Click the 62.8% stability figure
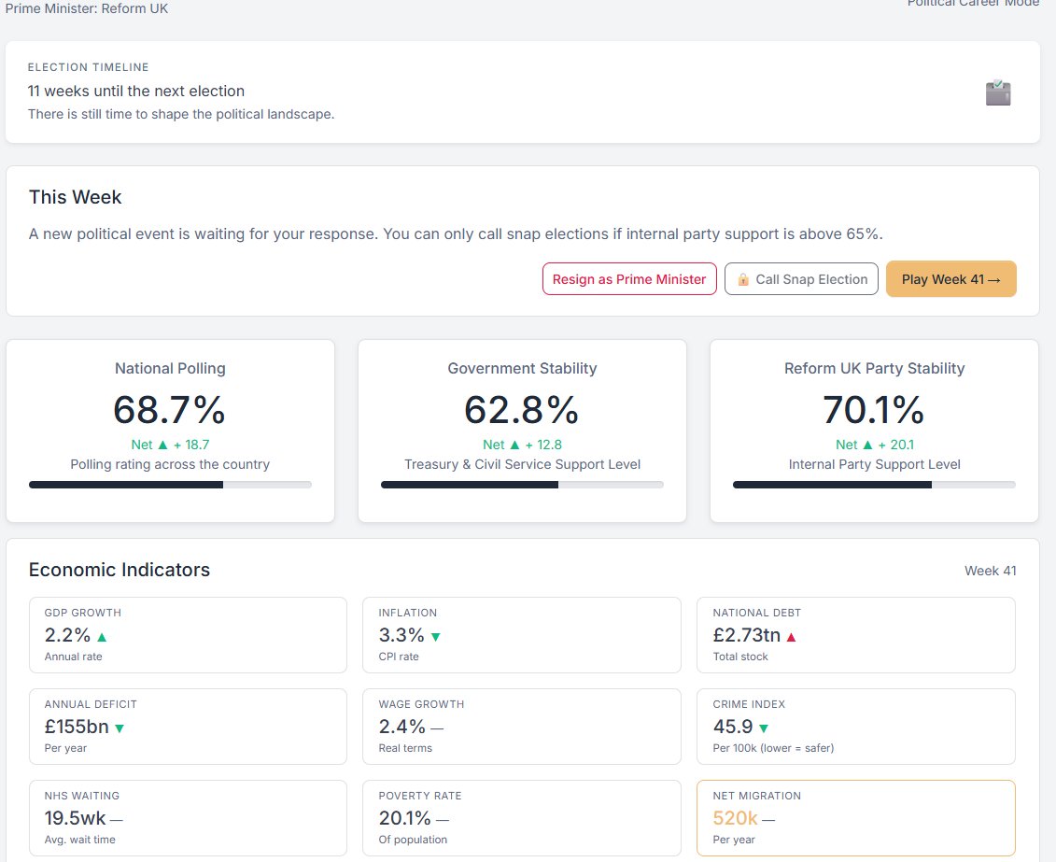 (522, 409)
